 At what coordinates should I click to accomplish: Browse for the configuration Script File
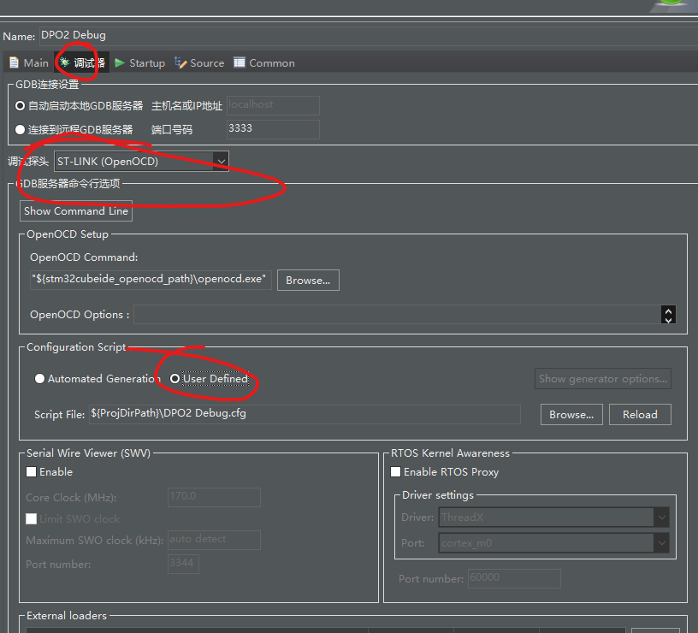[571, 414]
